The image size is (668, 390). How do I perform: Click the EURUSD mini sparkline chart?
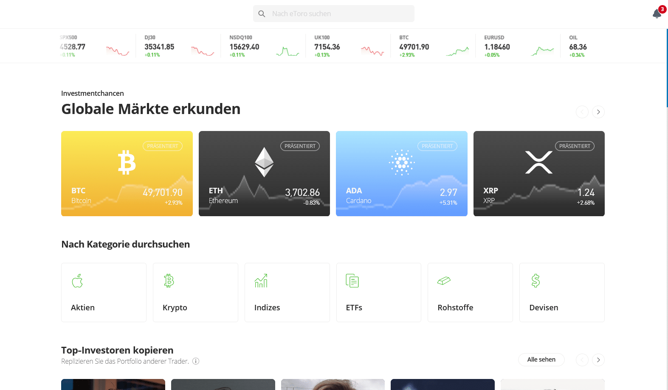(x=542, y=52)
